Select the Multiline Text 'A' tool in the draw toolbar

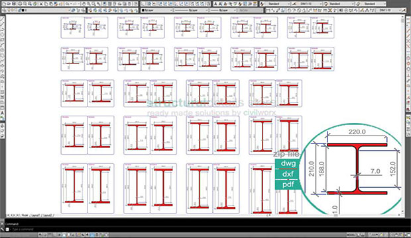(x=2, y=113)
